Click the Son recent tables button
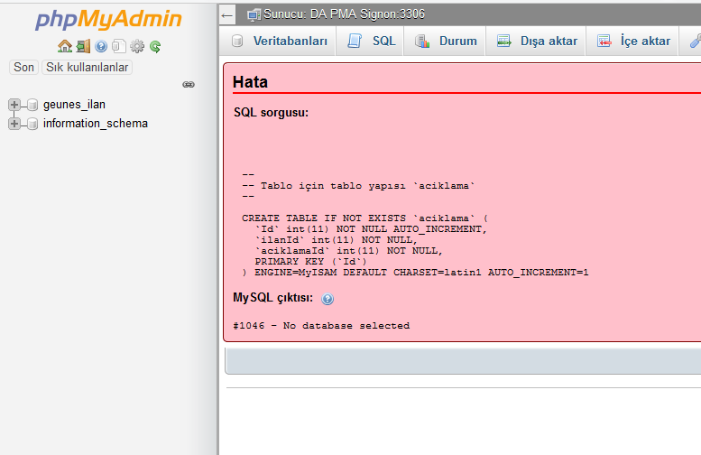701x455 pixels. [x=23, y=68]
